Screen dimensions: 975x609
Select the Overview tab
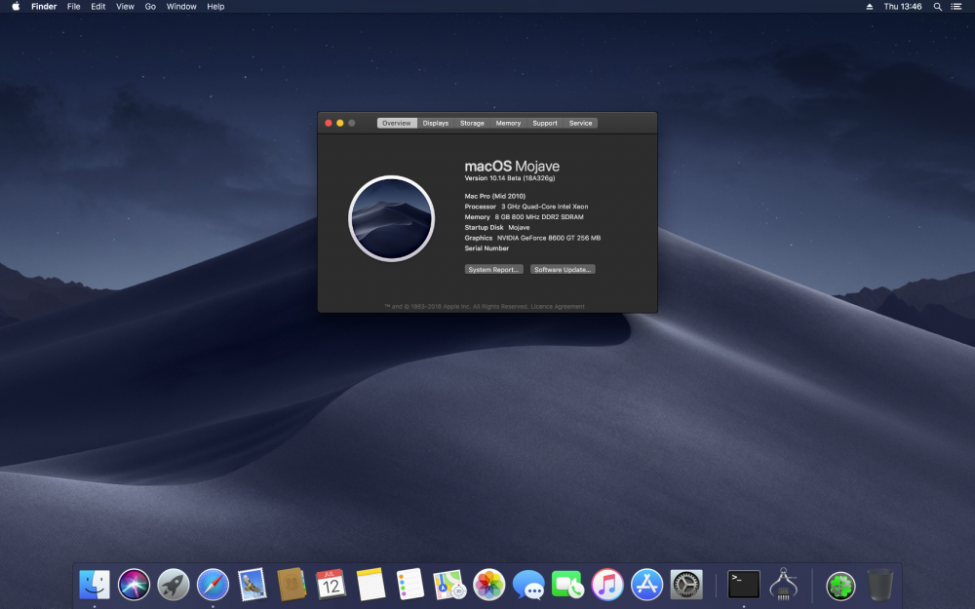click(397, 123)
